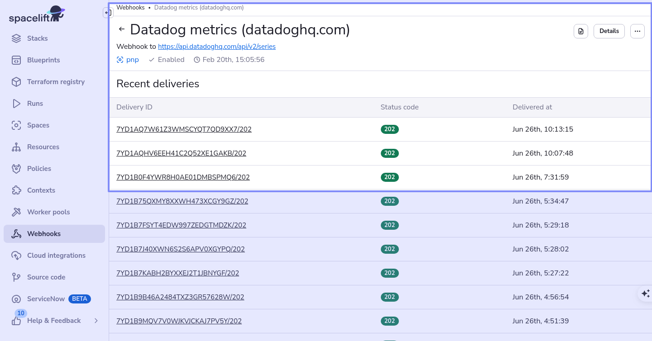Image resolution: width=652 pixels, height=341 pixels.
Task: Go back using the left arrow icon
Action: (121, 29)
